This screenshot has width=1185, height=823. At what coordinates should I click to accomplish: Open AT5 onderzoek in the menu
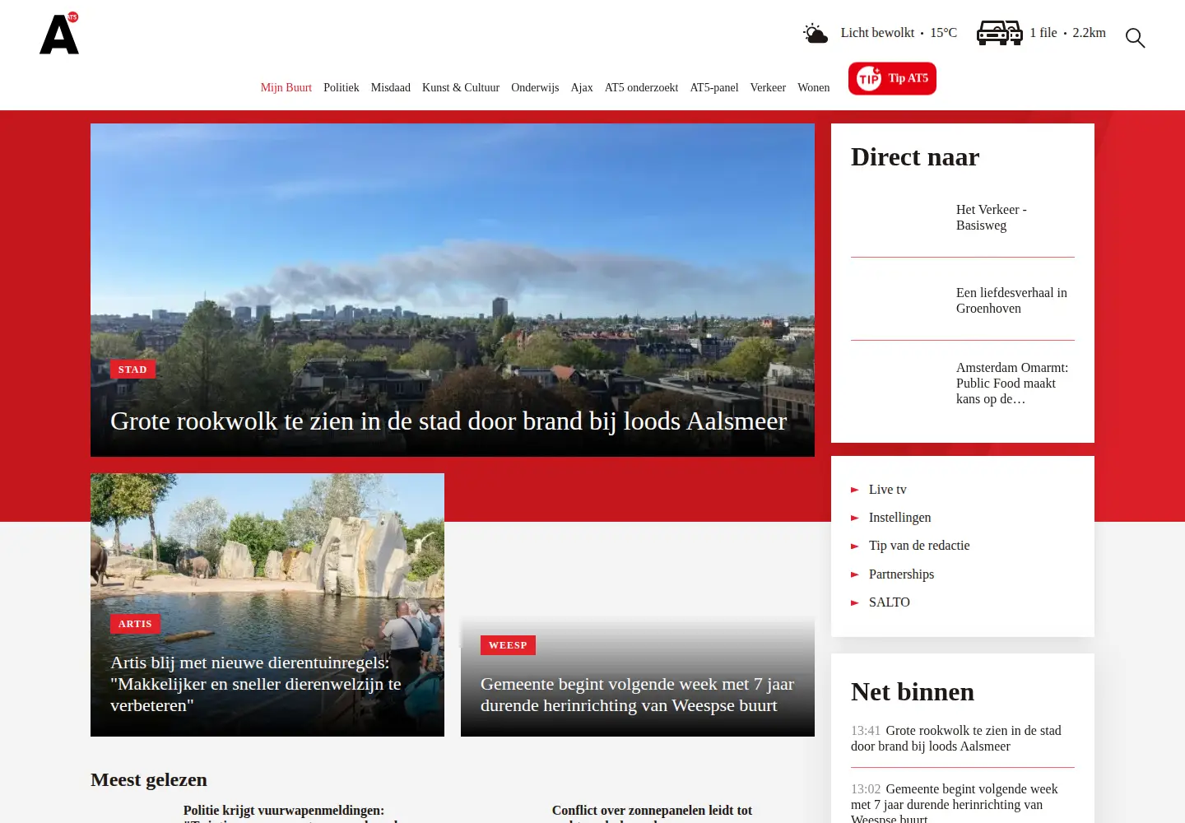click(x=642, y=87)
